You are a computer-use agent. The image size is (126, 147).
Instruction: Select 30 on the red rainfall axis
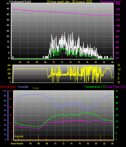(10, 91)
